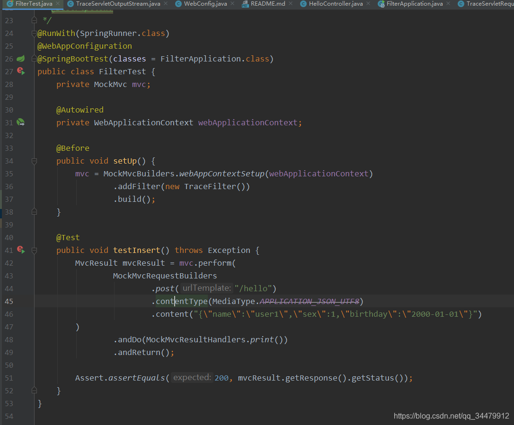Click the Spring leaf gutter icon on line 26

click(21, 59)
